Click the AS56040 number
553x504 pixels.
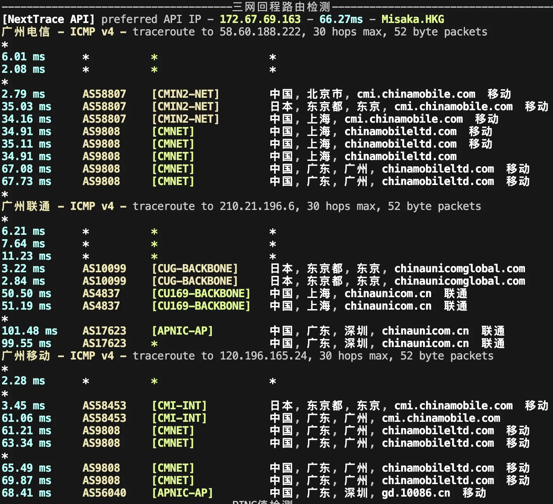104,493
